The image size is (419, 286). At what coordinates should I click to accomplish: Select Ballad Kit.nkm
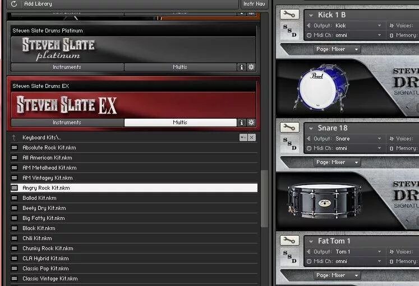pos(134,198)
